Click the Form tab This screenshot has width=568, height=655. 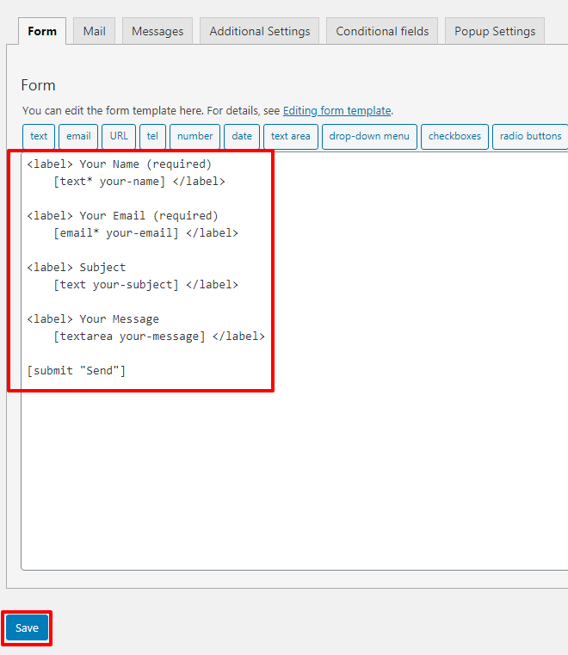(42, 31)
